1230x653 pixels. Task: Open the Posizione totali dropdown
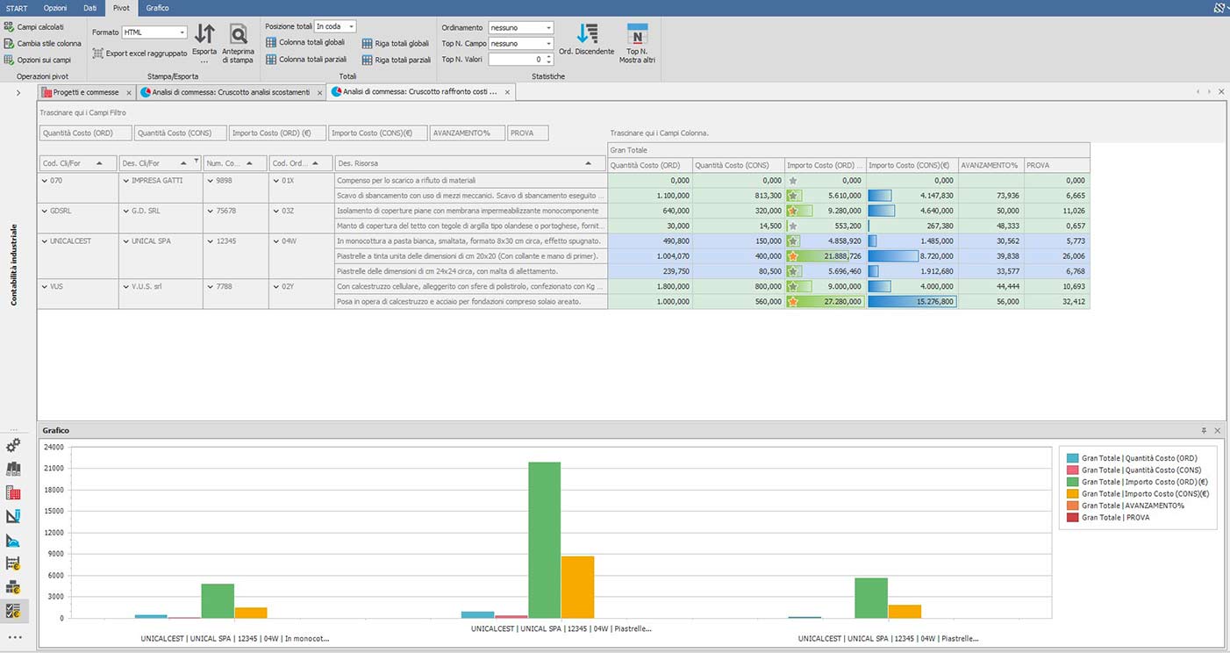coord(335,26)
